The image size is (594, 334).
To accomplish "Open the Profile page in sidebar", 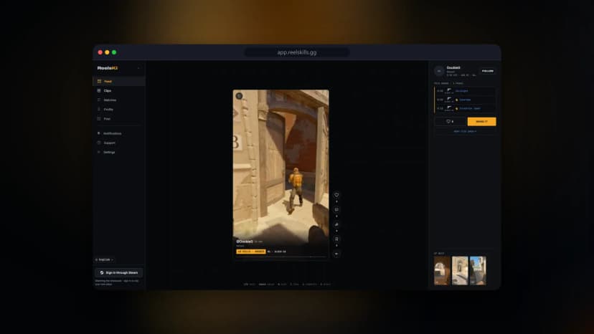I will (x=119, y=110).
